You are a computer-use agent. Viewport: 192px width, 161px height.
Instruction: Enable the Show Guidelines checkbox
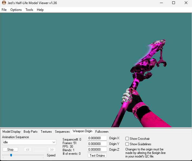click(127, 144)
